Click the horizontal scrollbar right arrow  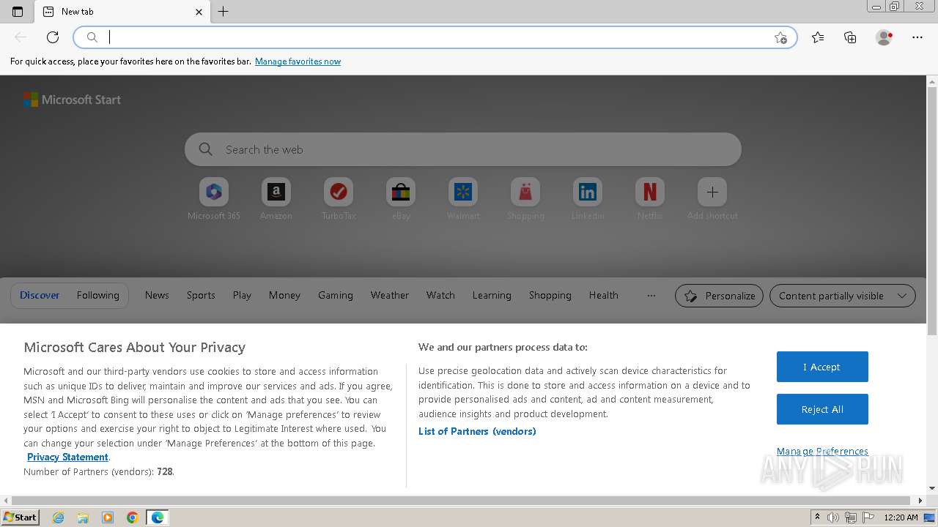pos(921,501)
